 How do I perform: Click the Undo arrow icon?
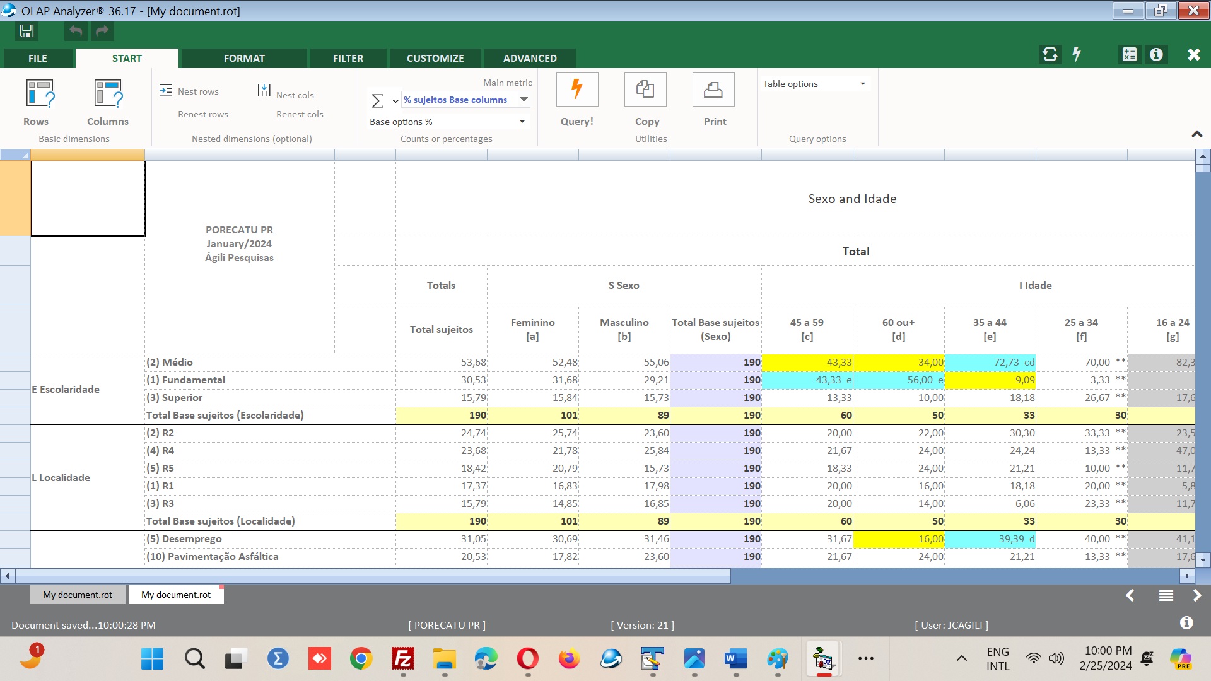[x=76, y=31]
